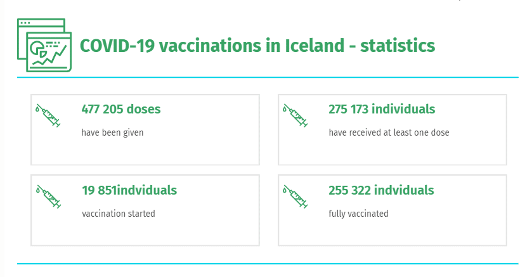Click the 'have been given' caption
Screen dimensions: 532x277
tap(112, 132)
